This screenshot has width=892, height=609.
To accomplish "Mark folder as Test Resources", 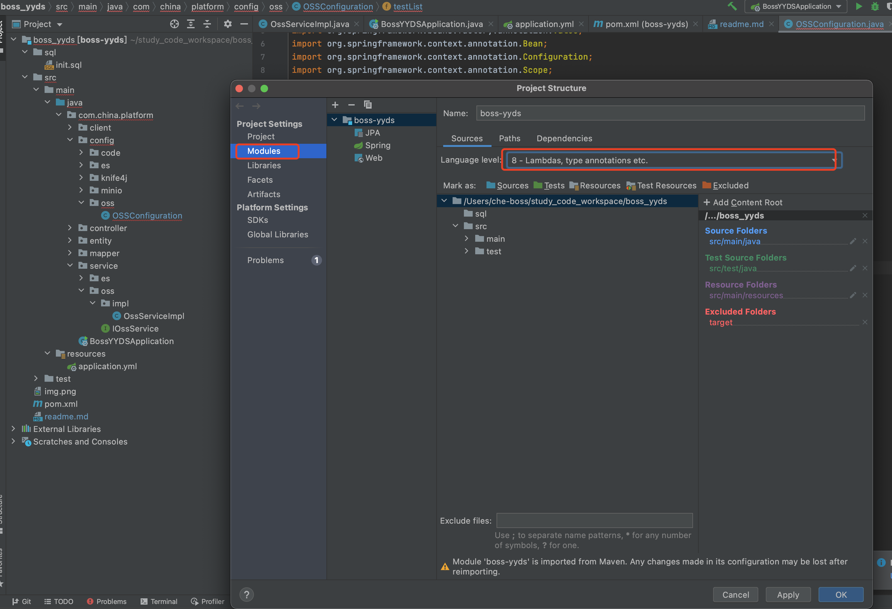I will point(661,186).
